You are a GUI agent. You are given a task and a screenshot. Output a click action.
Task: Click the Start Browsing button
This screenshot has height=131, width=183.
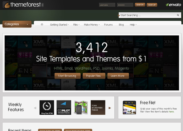tap(67, 76)
